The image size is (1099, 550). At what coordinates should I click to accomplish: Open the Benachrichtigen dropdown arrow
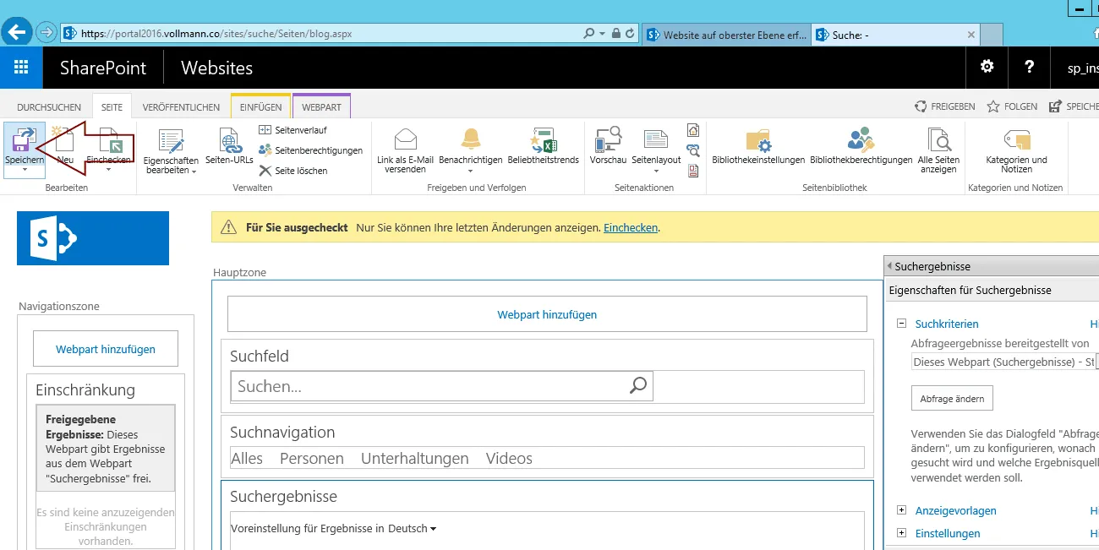point(471,170)
